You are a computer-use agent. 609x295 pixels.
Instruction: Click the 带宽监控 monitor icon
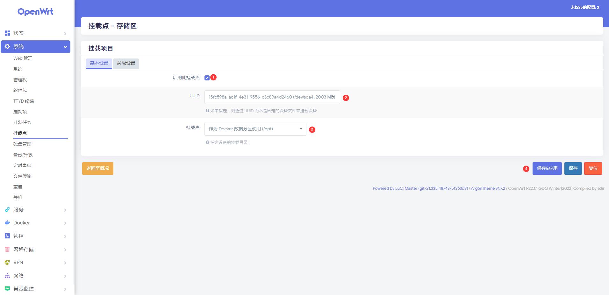tap(7, 289)
